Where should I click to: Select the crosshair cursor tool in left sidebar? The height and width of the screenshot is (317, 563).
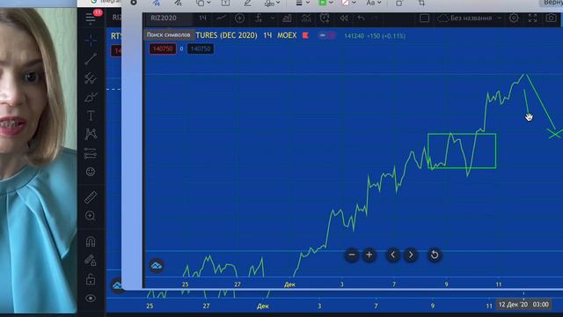[x=91, y=41]
